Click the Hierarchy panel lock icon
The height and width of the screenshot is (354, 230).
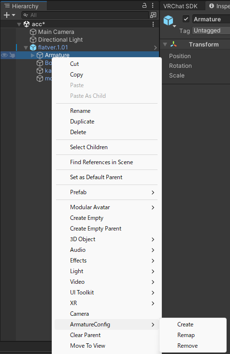(x=144, y=6)
